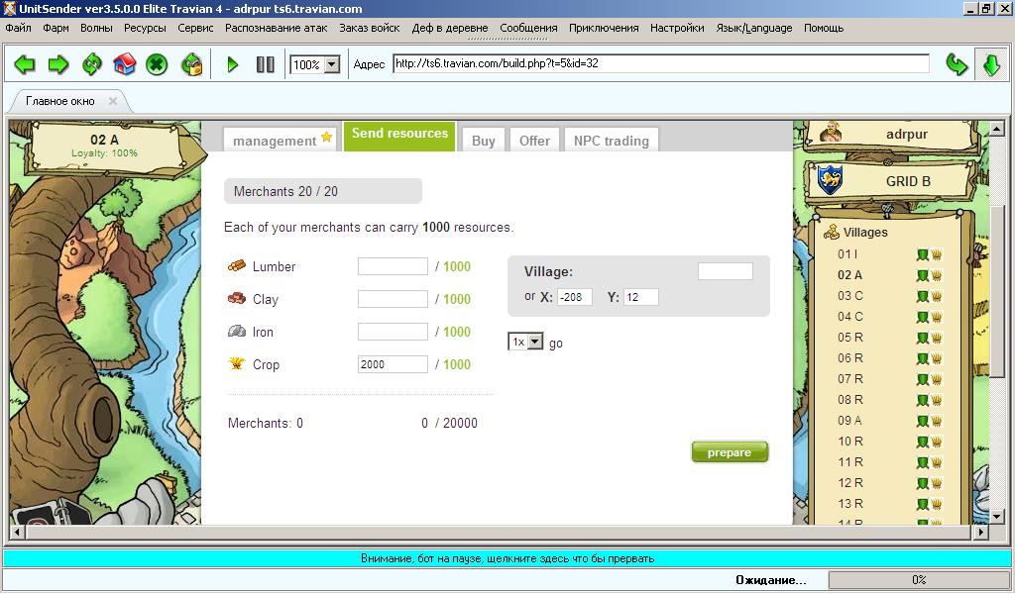Open the Помощь menu
Viewport: 1015px width, 594px height.
click(824, 28)
